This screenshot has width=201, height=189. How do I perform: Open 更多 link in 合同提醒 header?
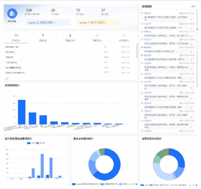193,6
